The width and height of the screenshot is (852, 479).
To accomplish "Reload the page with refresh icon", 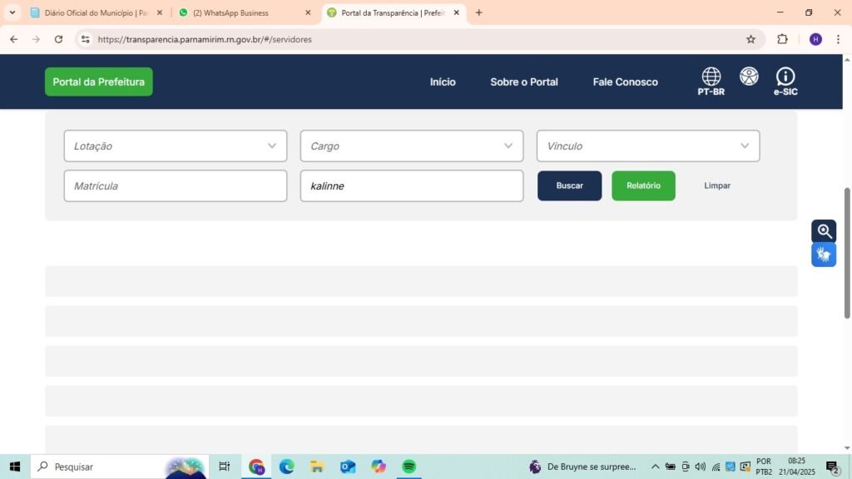I will 58,39.
